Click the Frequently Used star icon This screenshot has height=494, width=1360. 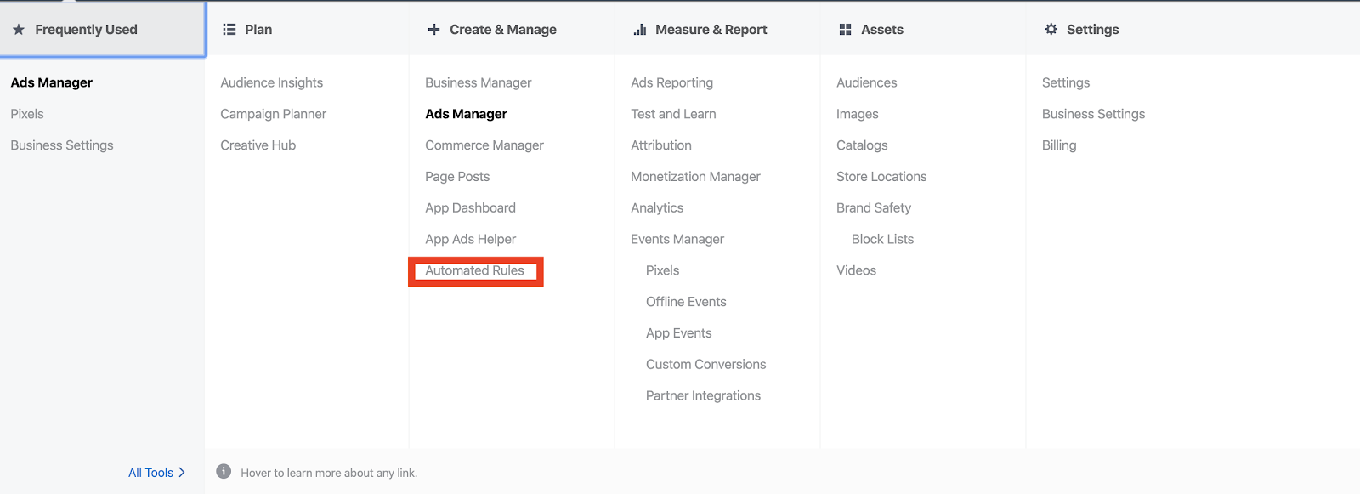click(x=19, y=30)
